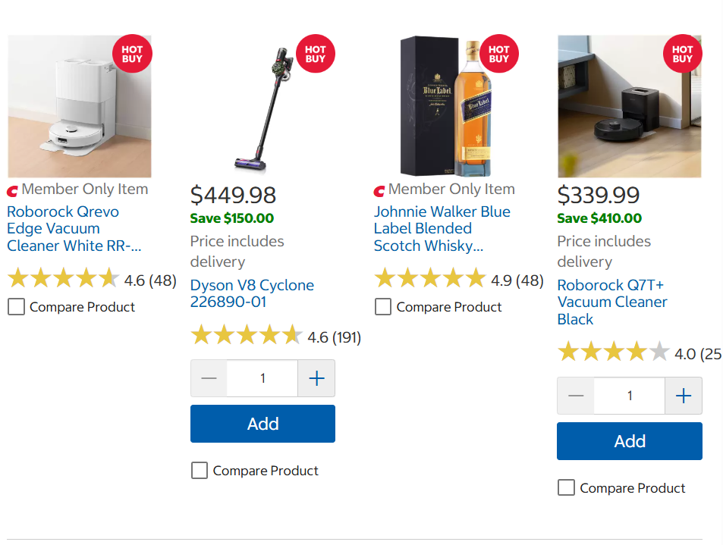Open Roborock Qrevo Edge Vacuum Cleaner link
The height and width of the screenshot is (545, 723).
point(74,228)
